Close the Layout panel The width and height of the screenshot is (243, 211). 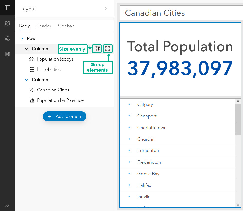[x=106, y=9]
